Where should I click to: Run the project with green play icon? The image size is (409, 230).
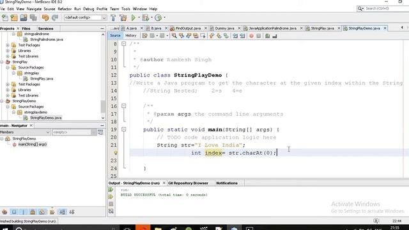(134, 18)
